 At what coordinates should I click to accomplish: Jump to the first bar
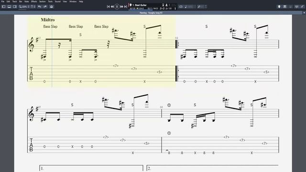coord(108,7)
